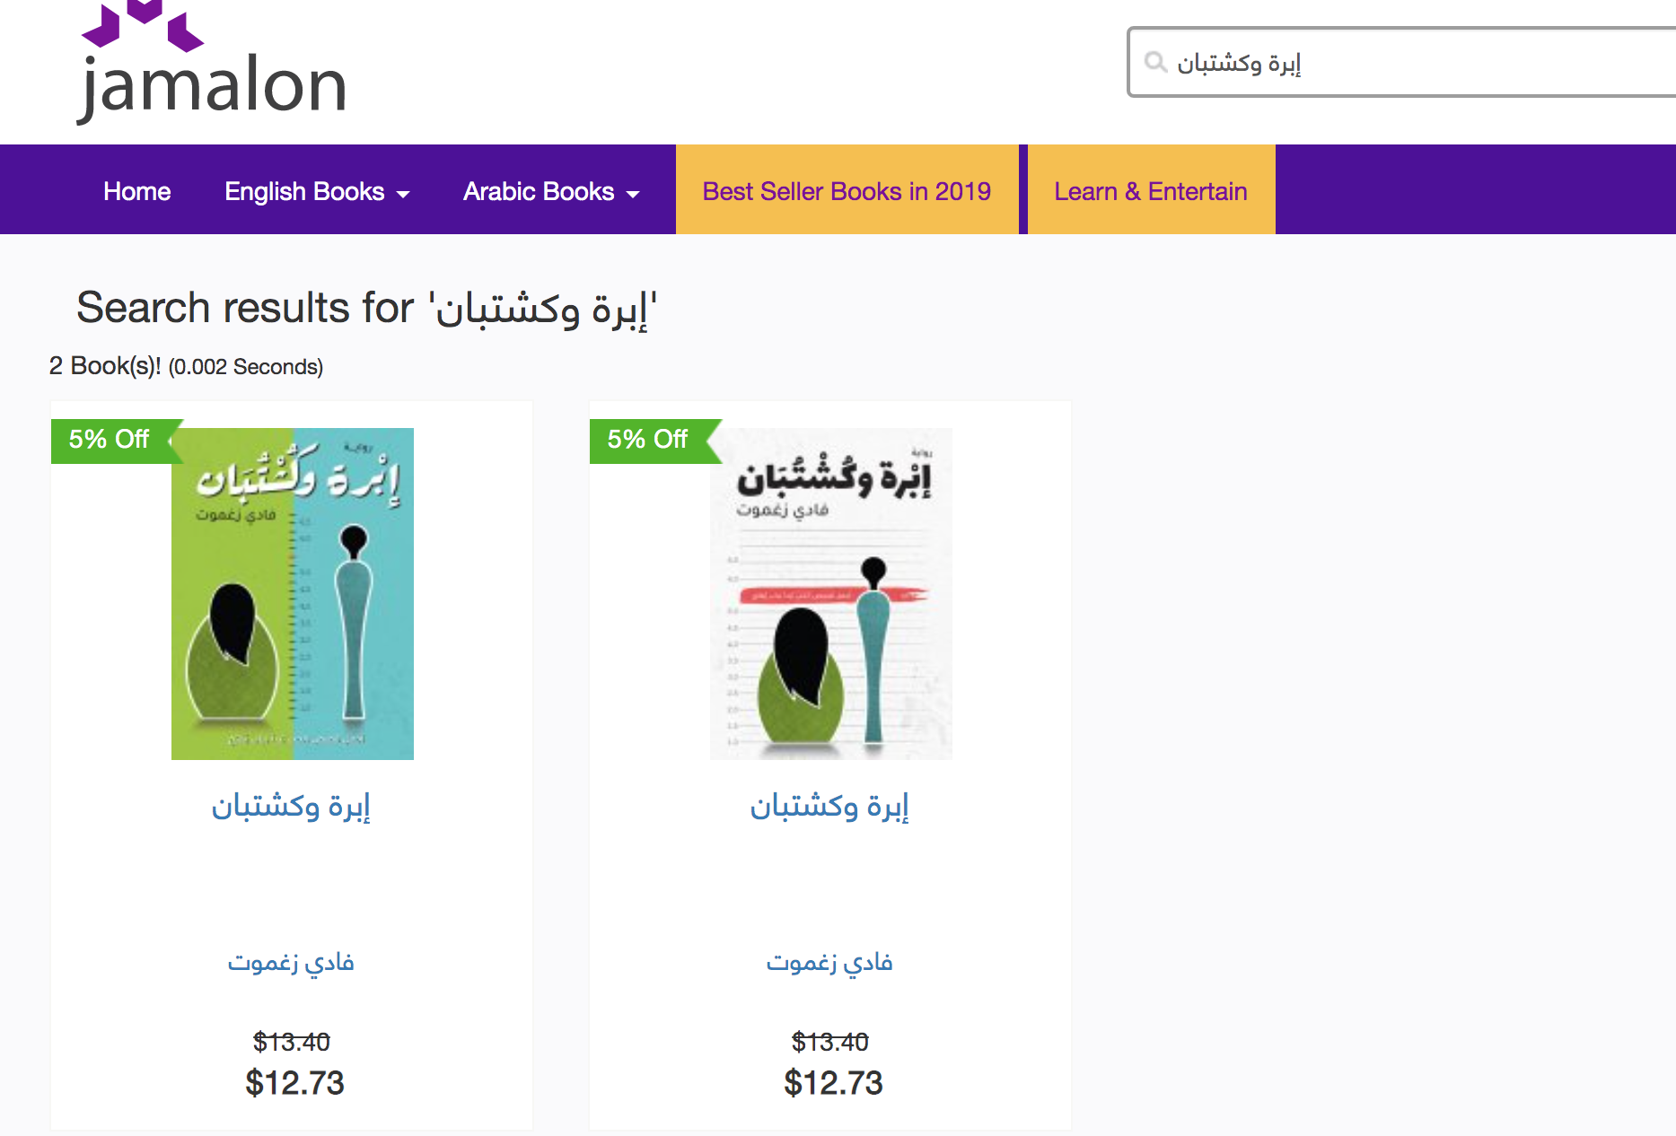The width and height of the screenshot is (1676, 1136).
Task: Open the Home menu item
Action: tap(136, 191)
